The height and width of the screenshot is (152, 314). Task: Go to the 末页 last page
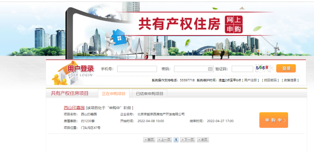(x=203, y=140)
